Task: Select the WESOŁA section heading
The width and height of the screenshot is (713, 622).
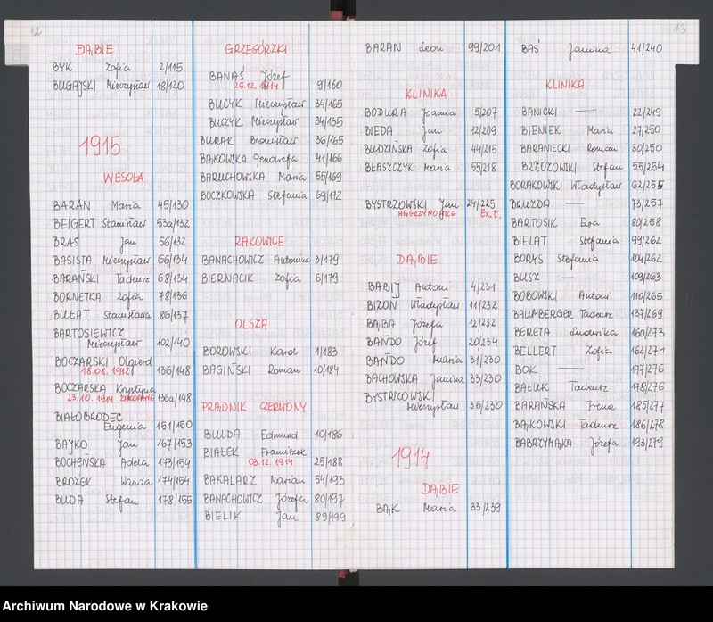Action: click(x=124, y=178)
